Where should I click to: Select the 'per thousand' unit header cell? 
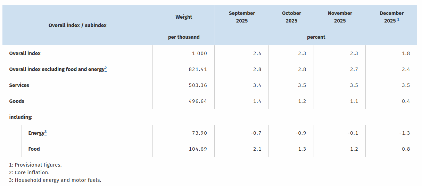tap(184, 37)
